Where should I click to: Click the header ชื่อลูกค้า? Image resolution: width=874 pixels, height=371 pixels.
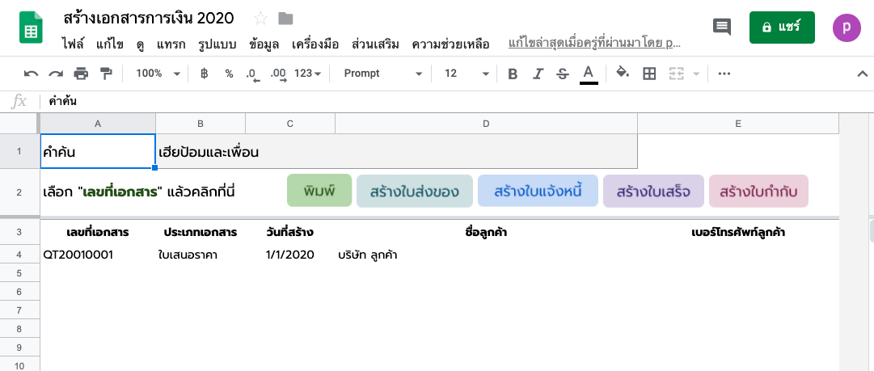486,232
